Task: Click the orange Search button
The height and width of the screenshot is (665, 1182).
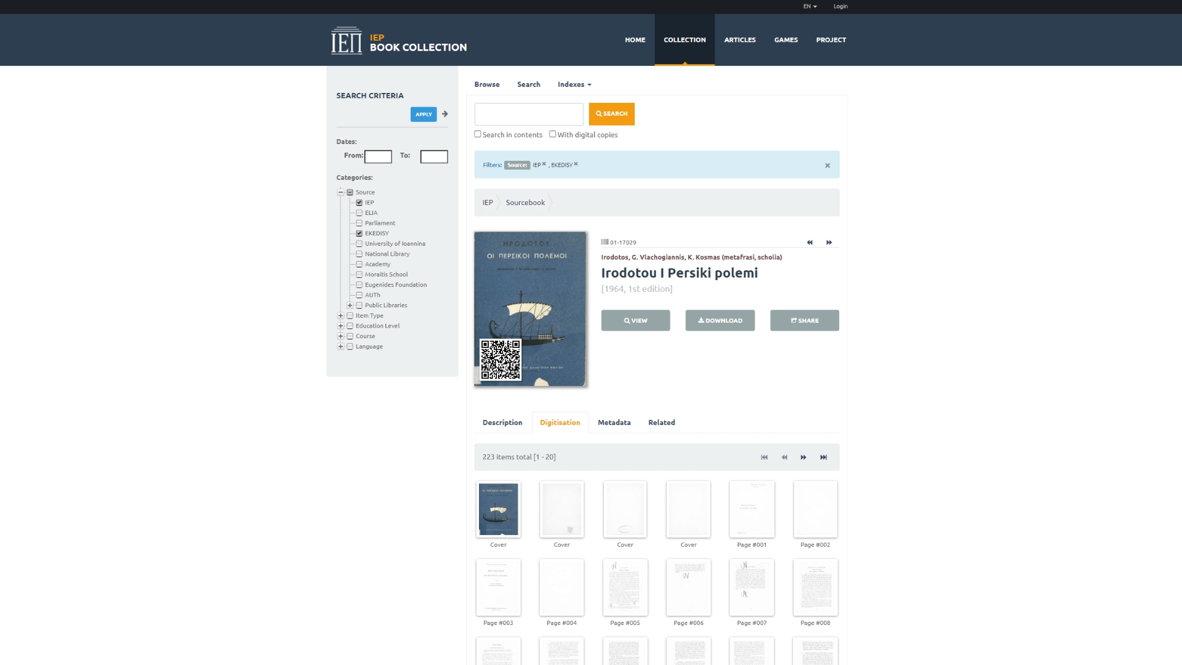Action: (611, 114)
